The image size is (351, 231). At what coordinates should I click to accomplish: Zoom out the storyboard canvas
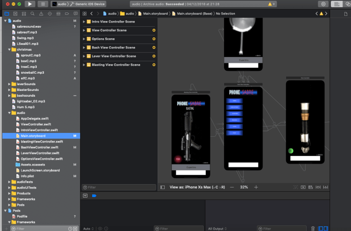click(x=232, y=187)
